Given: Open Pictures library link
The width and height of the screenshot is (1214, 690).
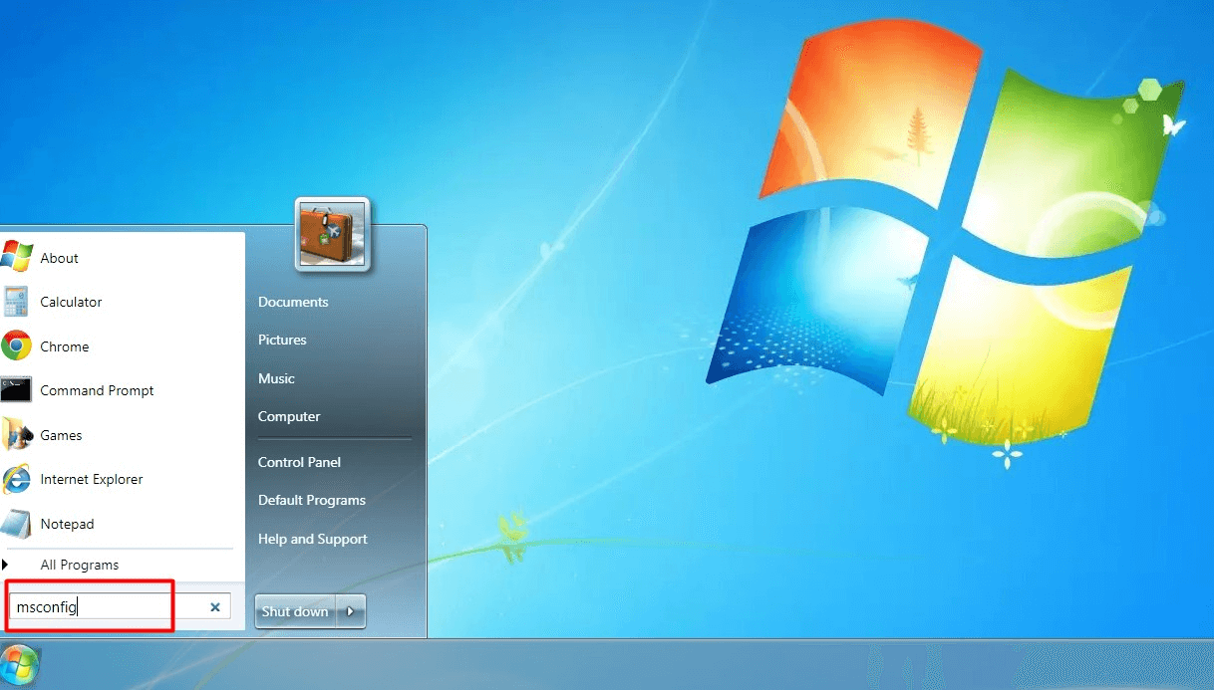Looking at the screenshot, I should click(282, 340).
